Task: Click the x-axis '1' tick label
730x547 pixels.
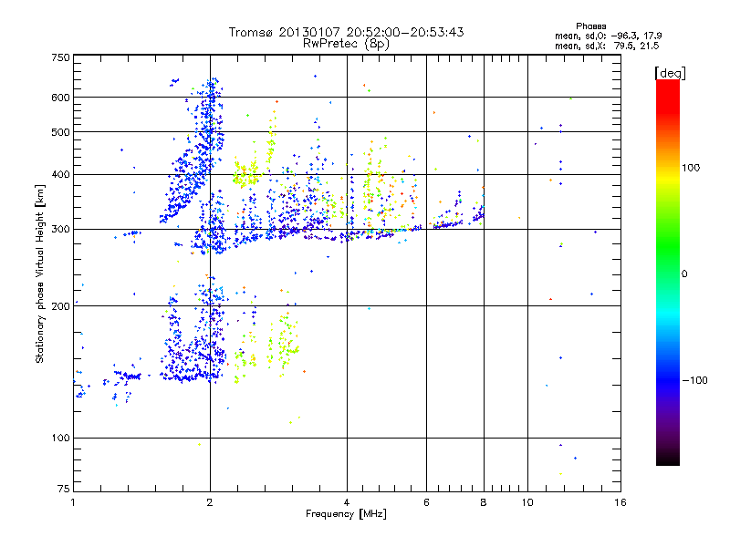Action: coord(73,502)
